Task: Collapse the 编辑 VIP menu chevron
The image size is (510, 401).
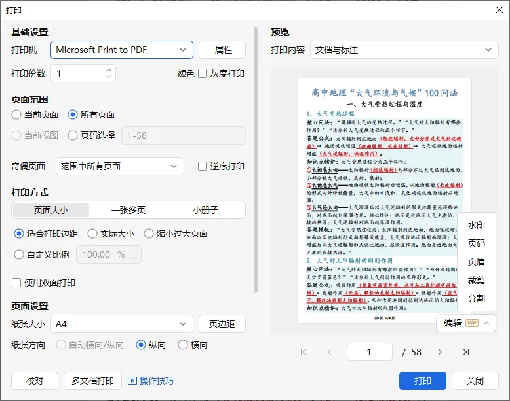Action: [x=486, y=323]
